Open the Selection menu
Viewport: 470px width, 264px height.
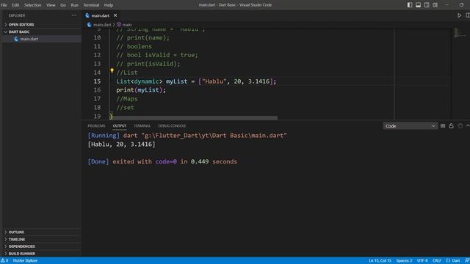(x=32, y=5)
